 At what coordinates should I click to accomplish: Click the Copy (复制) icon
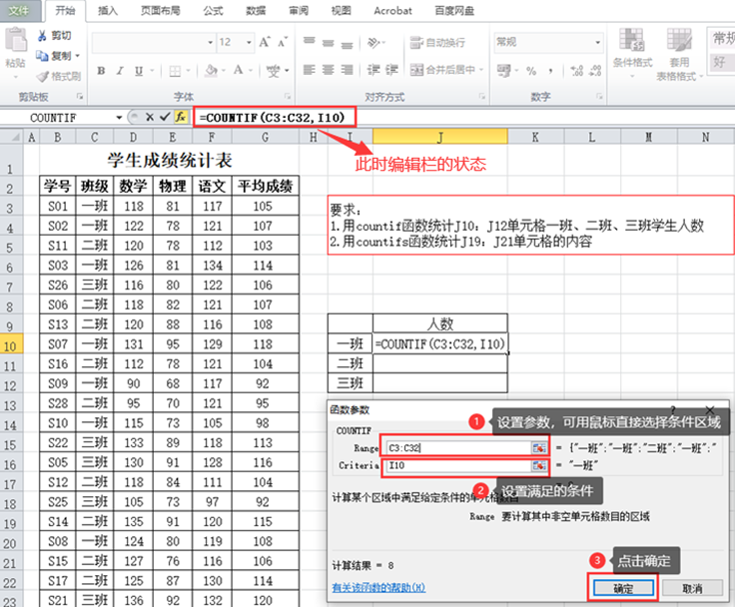[42, 56]
